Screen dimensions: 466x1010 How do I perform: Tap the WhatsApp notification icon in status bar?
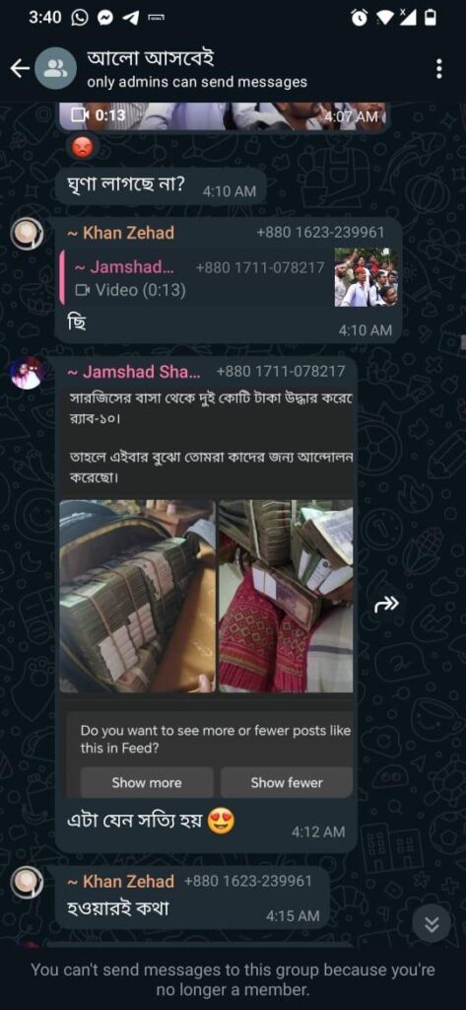tap(80, 18)
